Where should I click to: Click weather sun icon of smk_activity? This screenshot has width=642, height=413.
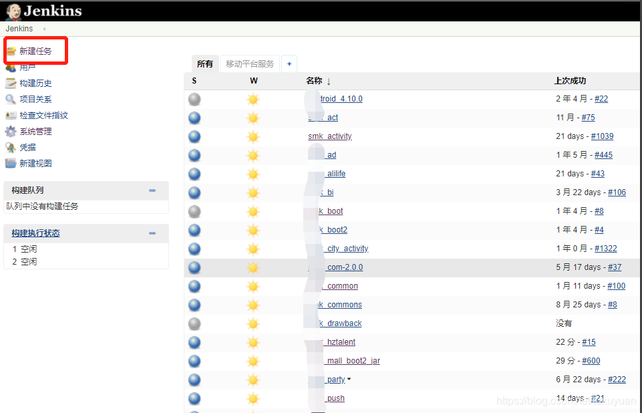click(x=253, y=136)
